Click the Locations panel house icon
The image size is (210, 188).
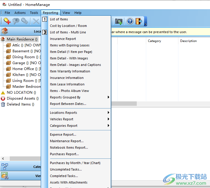4,31
